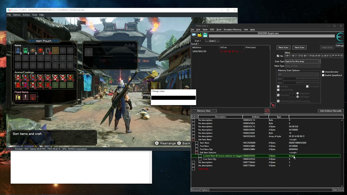Screen dimensions: 347x195
Task: Select the kunai fixed item icon
Action: [x=25, y=97]
